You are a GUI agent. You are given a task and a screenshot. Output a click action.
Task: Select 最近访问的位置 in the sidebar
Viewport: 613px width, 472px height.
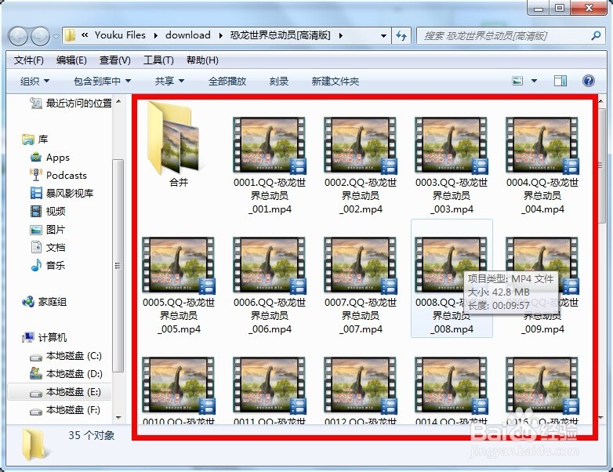[71, 103]
